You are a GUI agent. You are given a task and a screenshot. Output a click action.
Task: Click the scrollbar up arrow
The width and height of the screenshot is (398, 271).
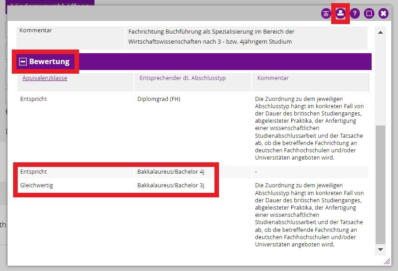coord(380,32)
